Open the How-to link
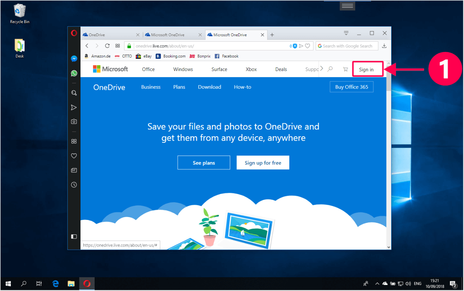This screenshot has width=464, height=291. pyautogui.click(x=243, y=87)
